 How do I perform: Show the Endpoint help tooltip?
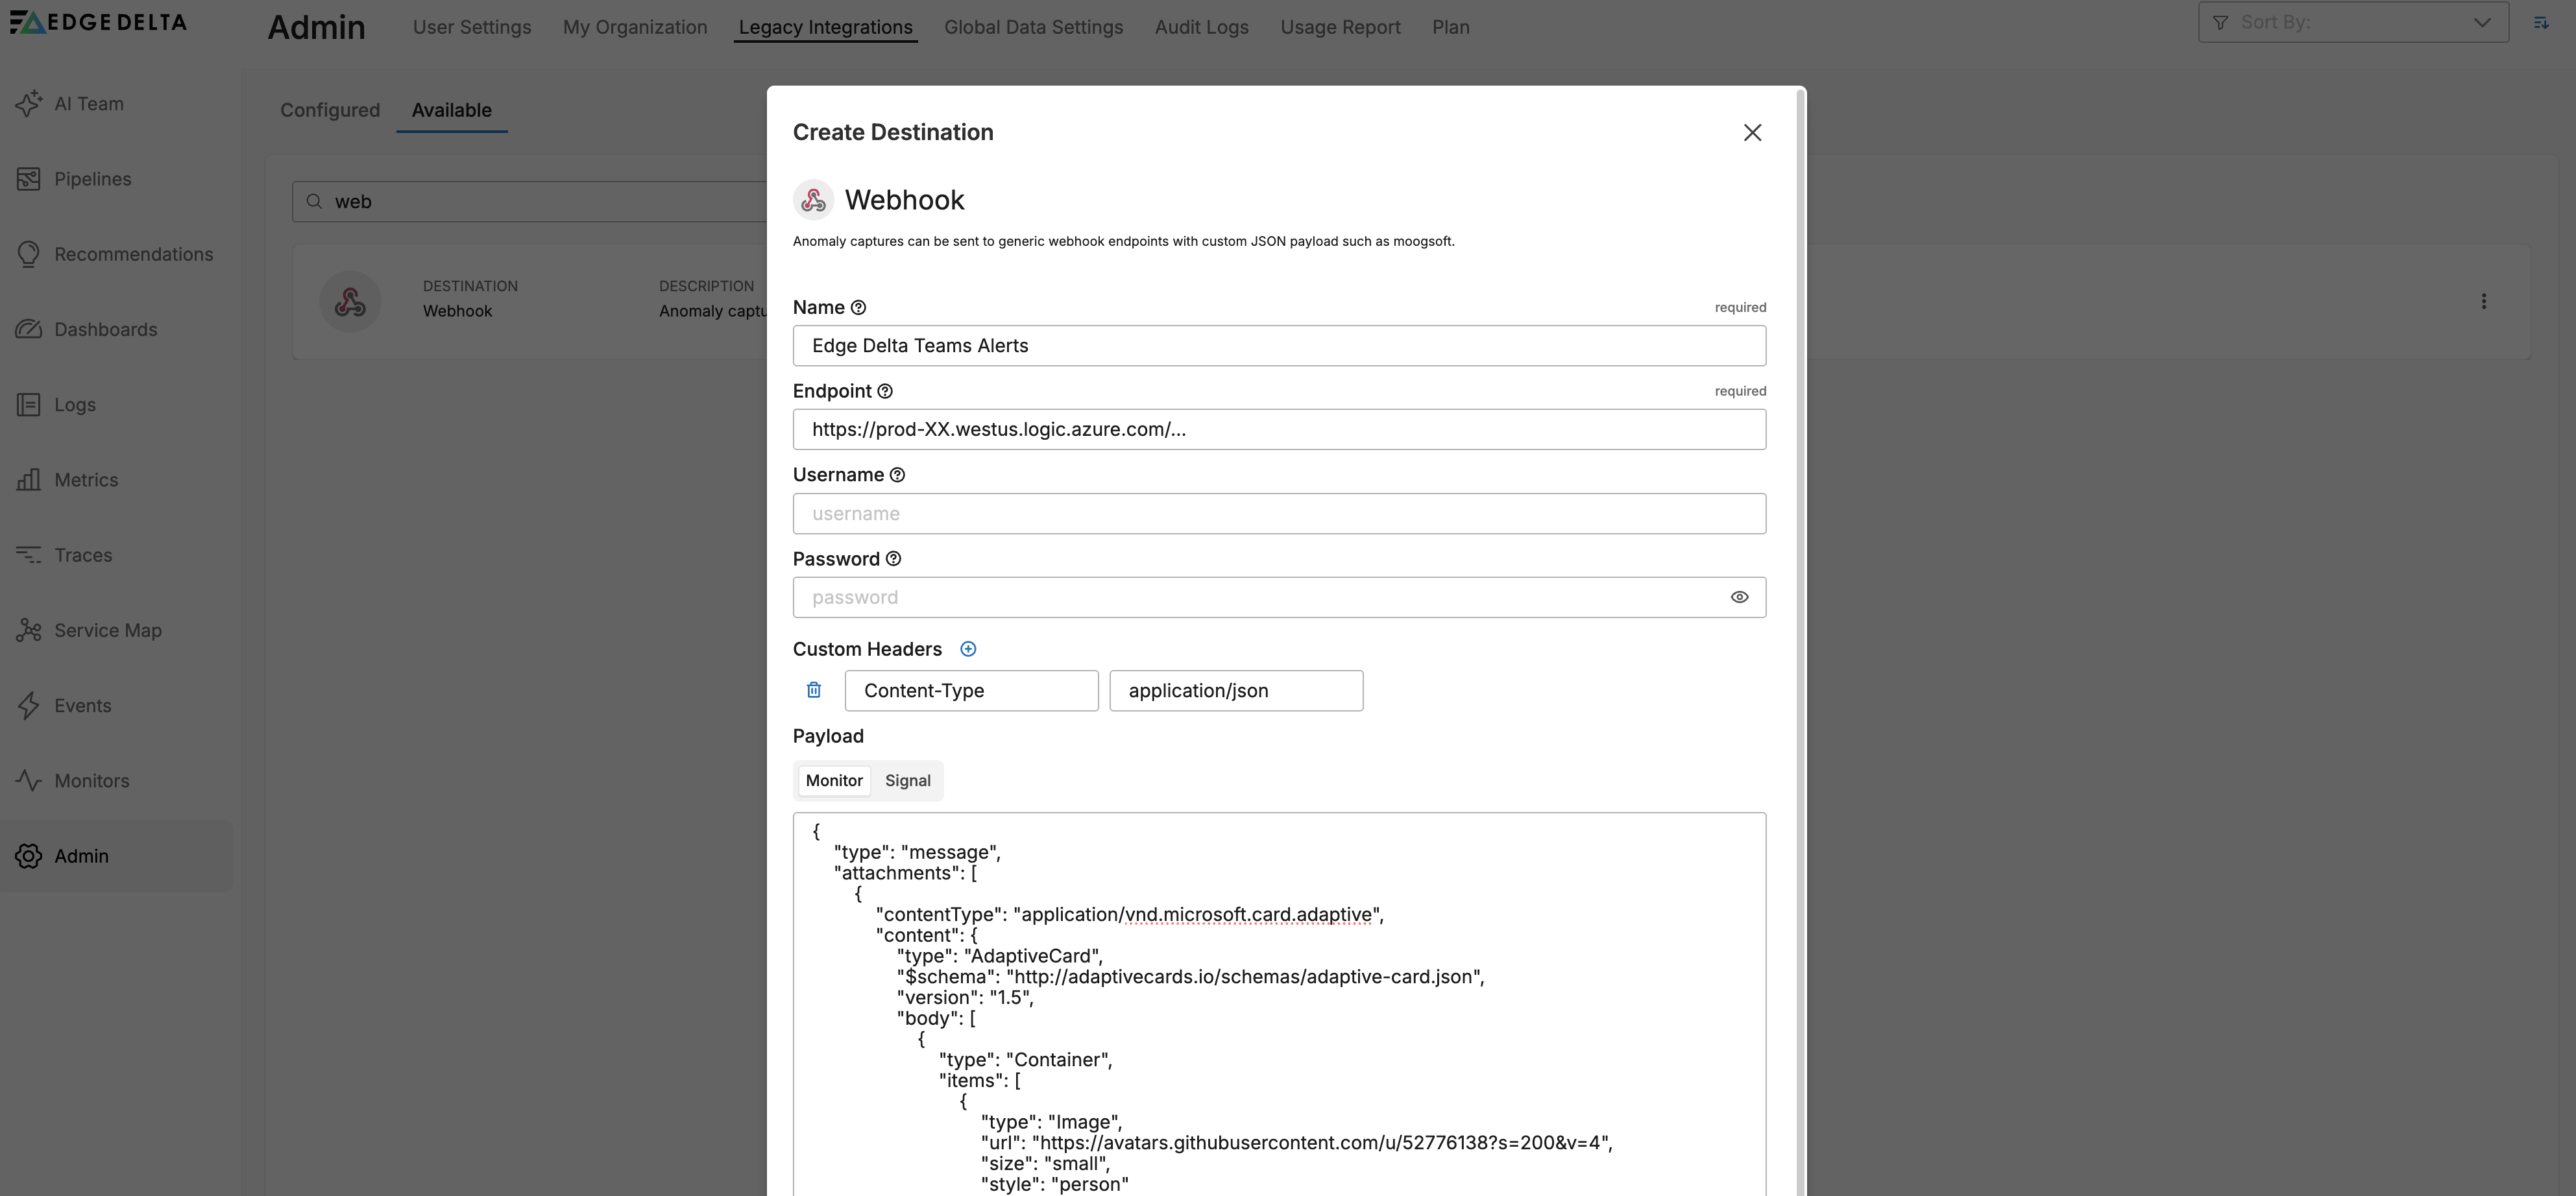(x=885, y=390)
